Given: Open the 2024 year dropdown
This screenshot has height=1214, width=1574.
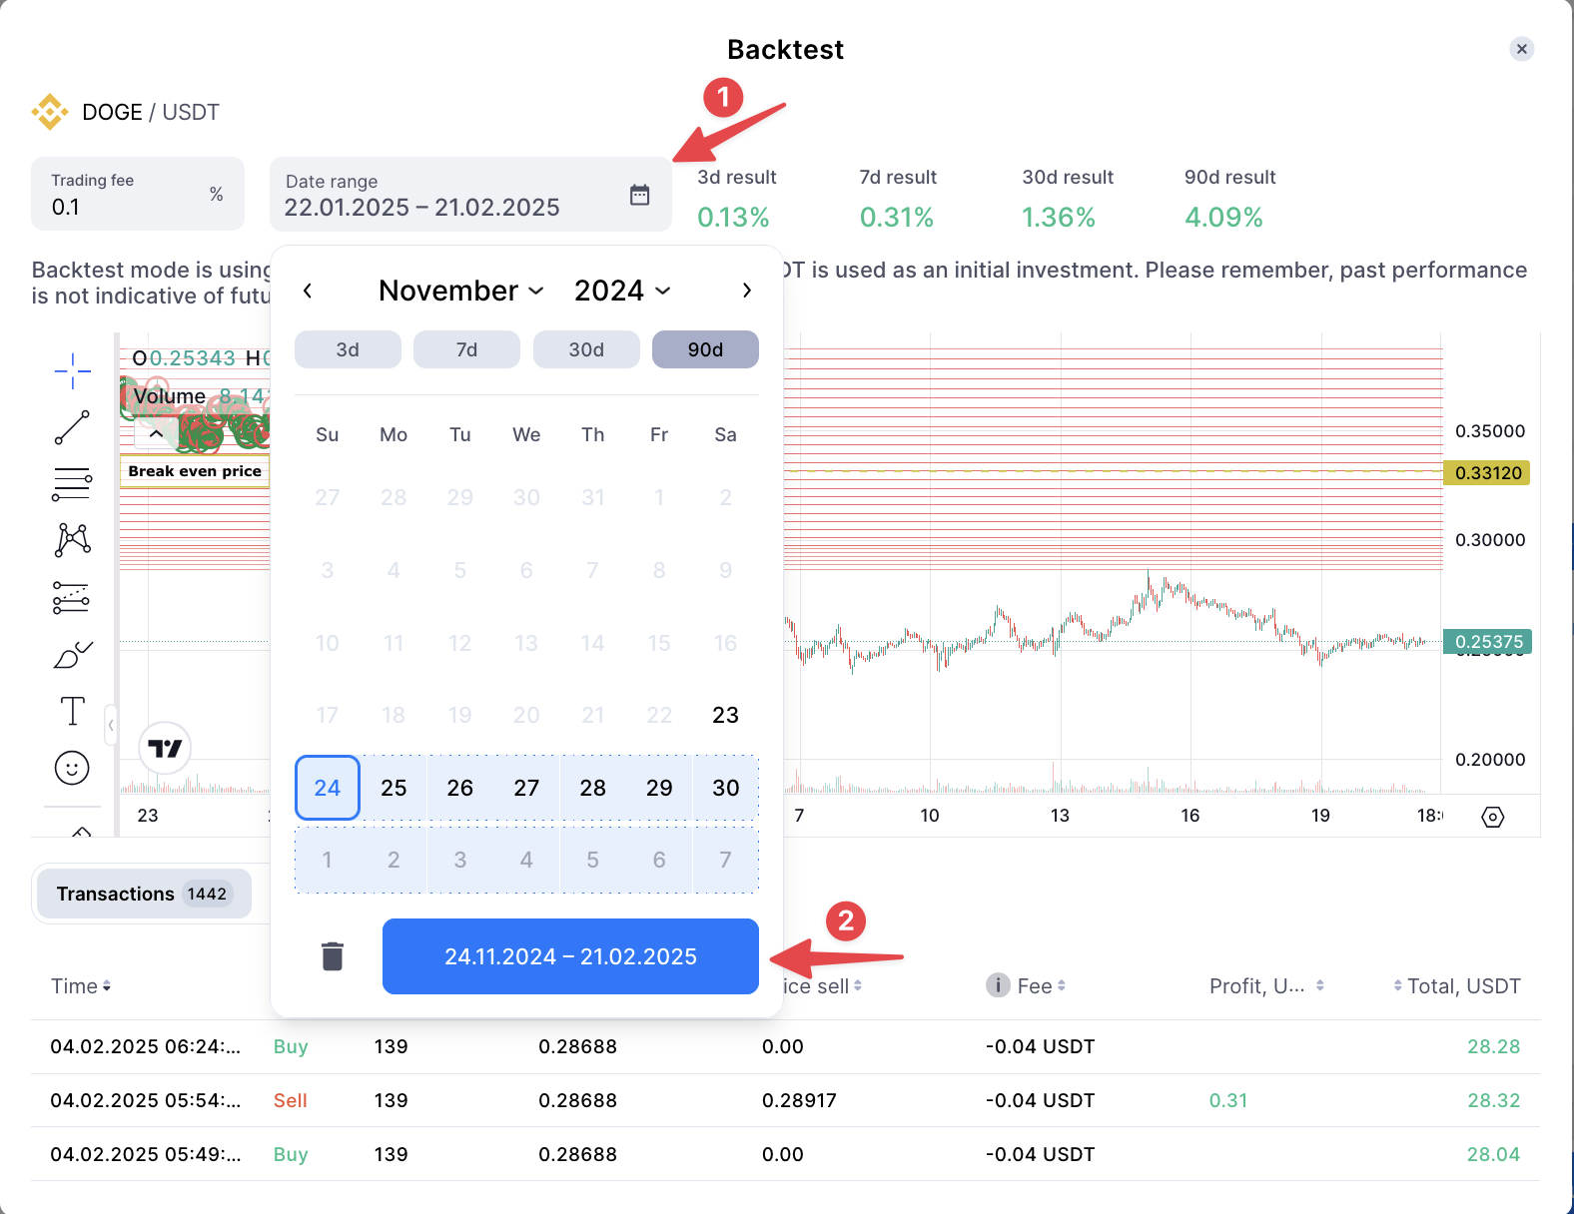Looking at the screenshot, I should tap(621, 291).
